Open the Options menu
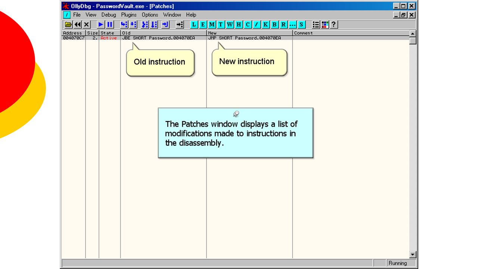The width and height of the screenshot is (478, 269). point(150,15)
